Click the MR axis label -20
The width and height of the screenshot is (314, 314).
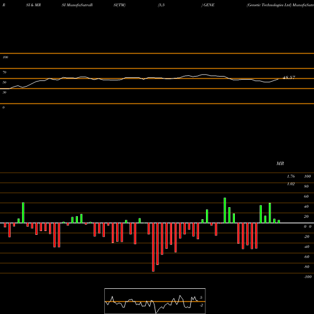[306, 237]
